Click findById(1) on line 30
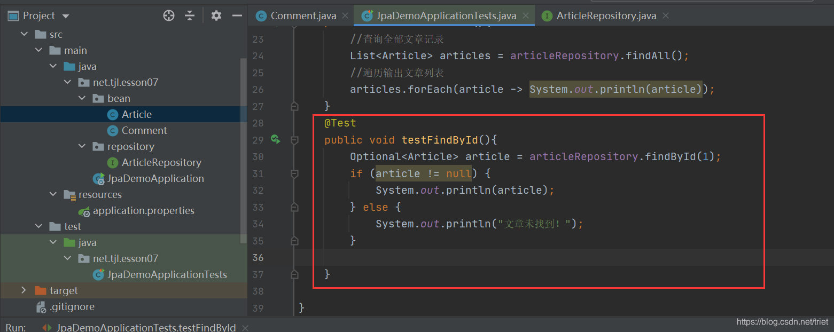 [x=680, y=156]
